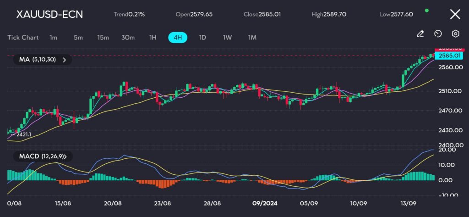Open the drawing pencil tool

click(x=420, y=34)
